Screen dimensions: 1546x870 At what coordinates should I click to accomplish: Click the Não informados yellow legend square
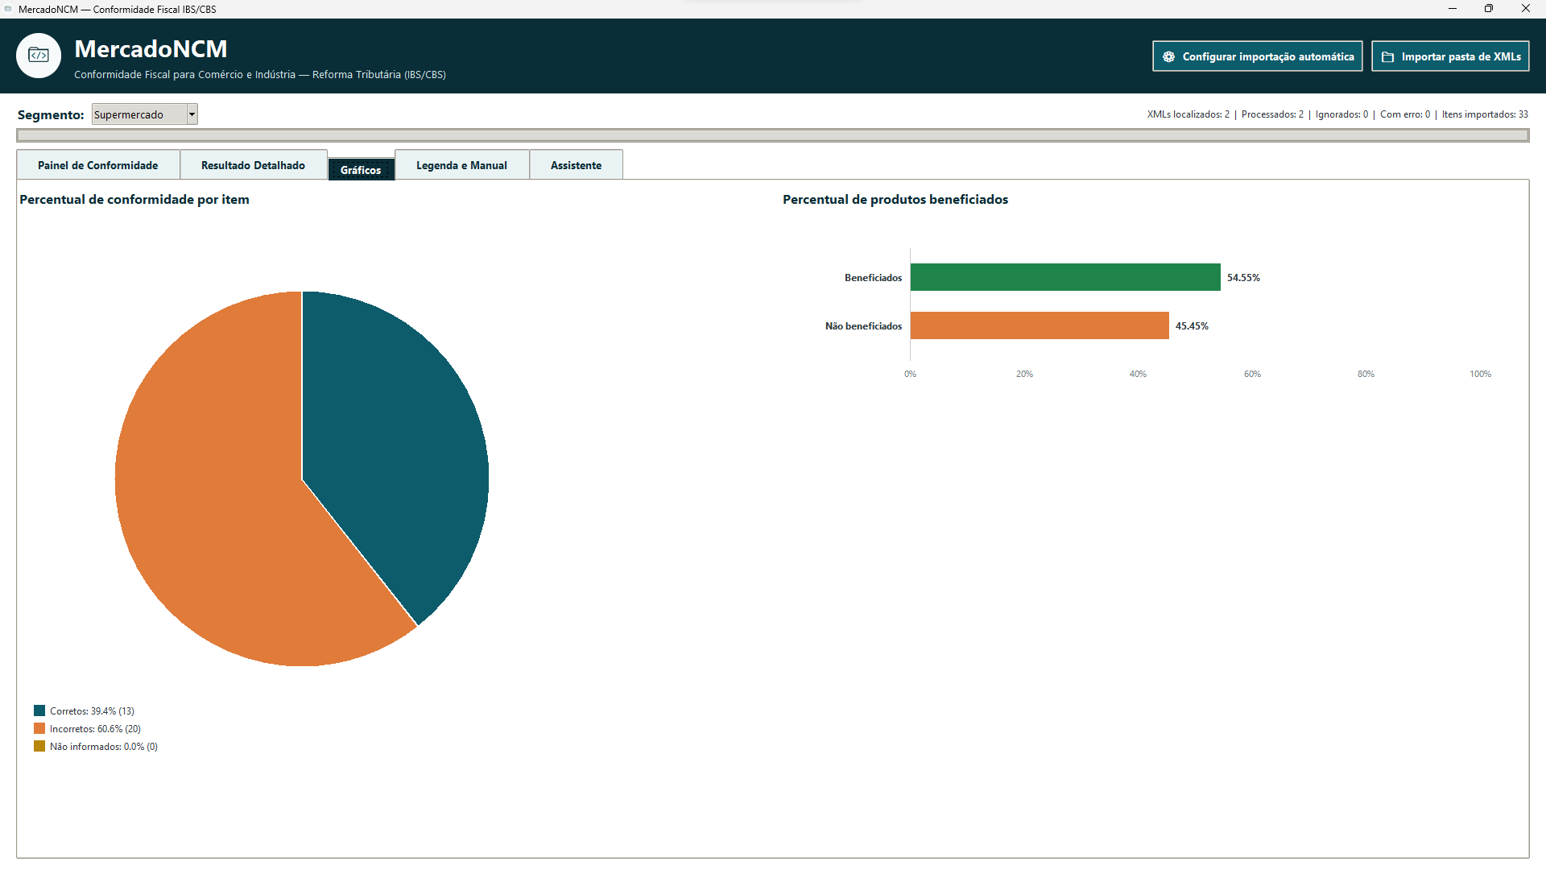39,746
